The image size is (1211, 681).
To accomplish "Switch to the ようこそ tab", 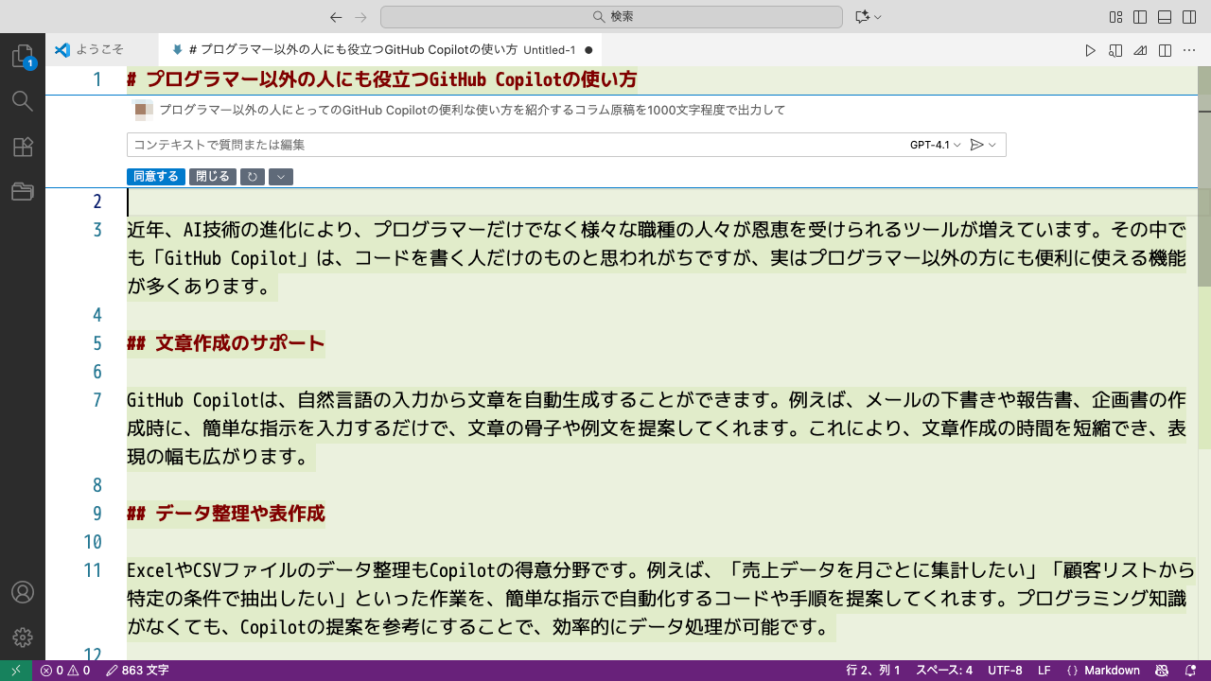I will click(89, 50).
